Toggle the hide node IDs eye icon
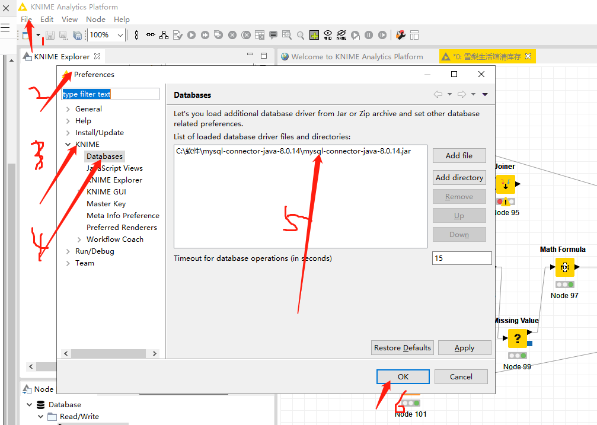Viewport: 597px width, 425px height. pyautogui.click(x=328, y=35)
